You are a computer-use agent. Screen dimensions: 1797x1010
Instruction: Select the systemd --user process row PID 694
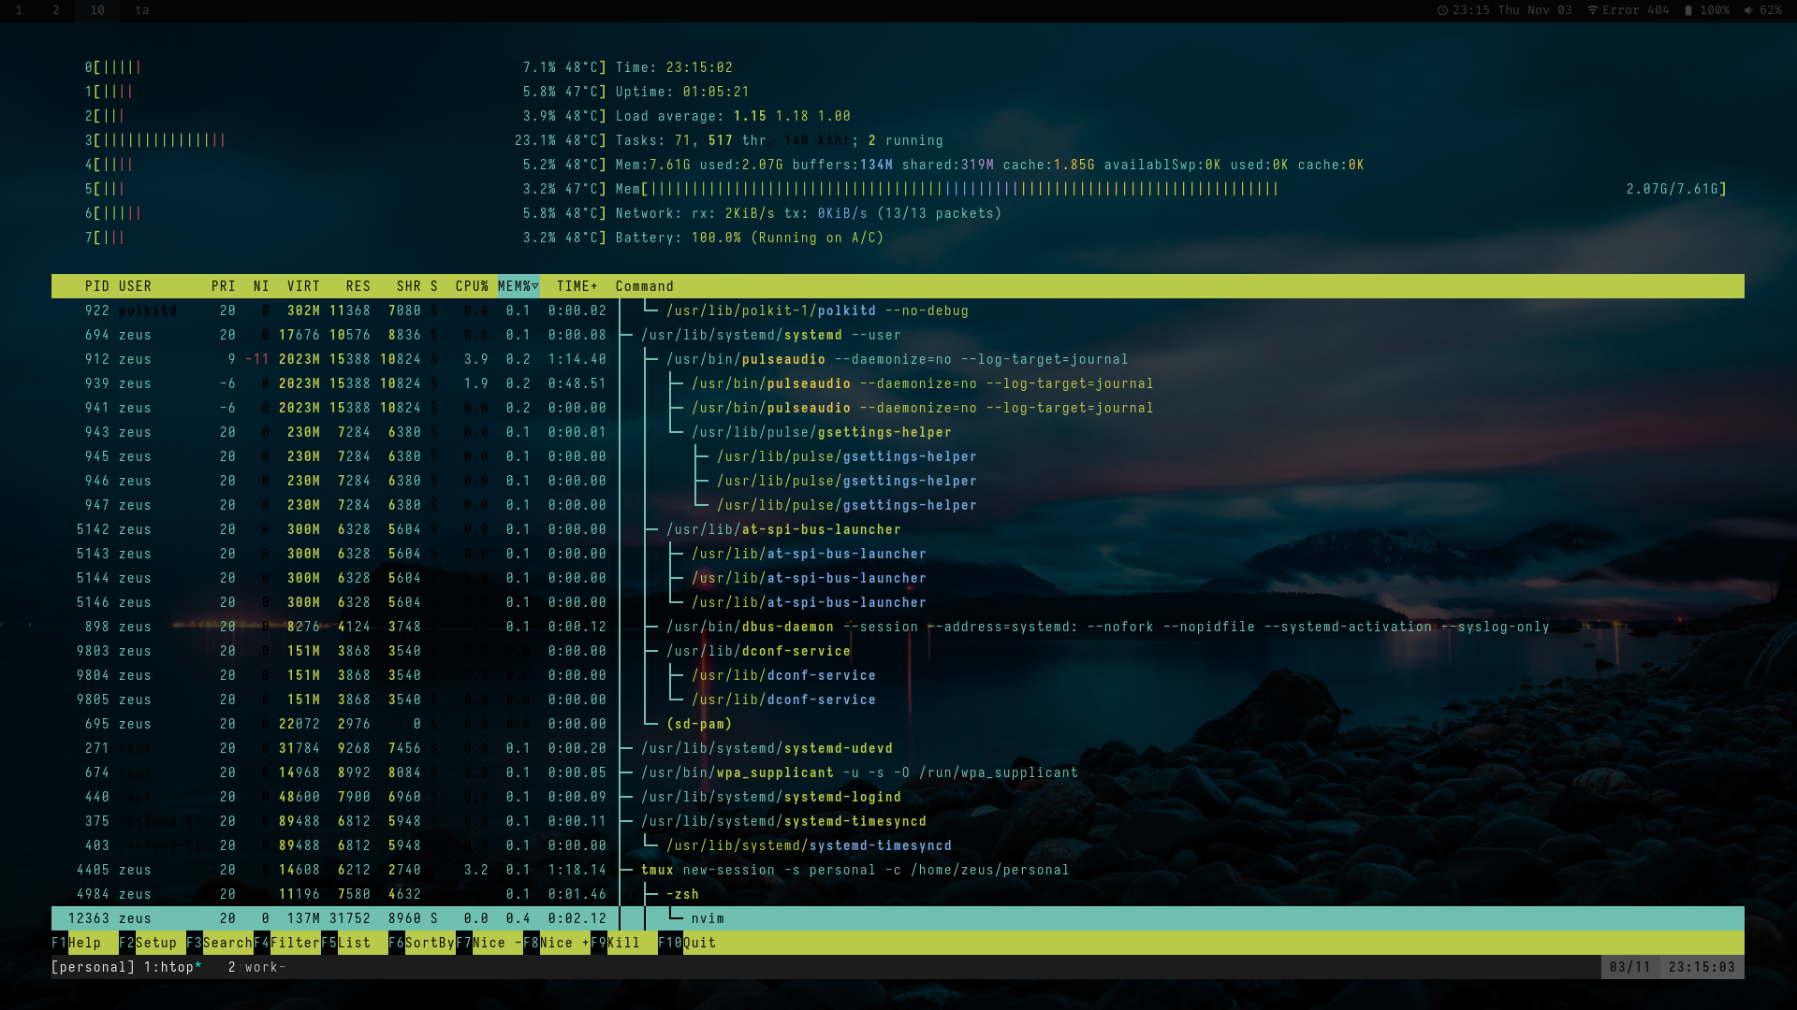(898, 335)
